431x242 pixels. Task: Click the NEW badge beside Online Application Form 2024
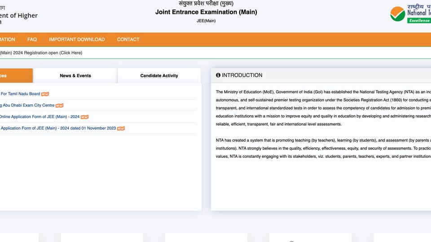pyautogui.click(x=85, y=117)
